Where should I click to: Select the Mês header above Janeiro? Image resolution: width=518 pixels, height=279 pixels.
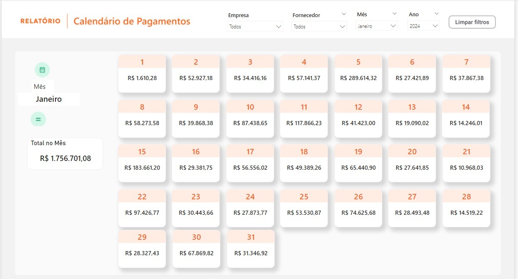point(39,86)
